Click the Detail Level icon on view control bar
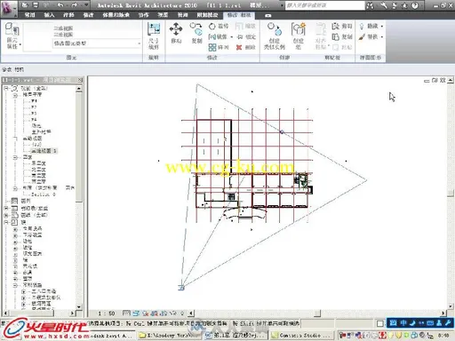Screen dimensions: 455x341 (x=126, y=313)
